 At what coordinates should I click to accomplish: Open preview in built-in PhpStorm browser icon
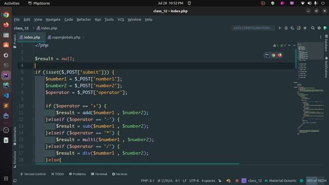pyautogui.click(x=267, y=55)
